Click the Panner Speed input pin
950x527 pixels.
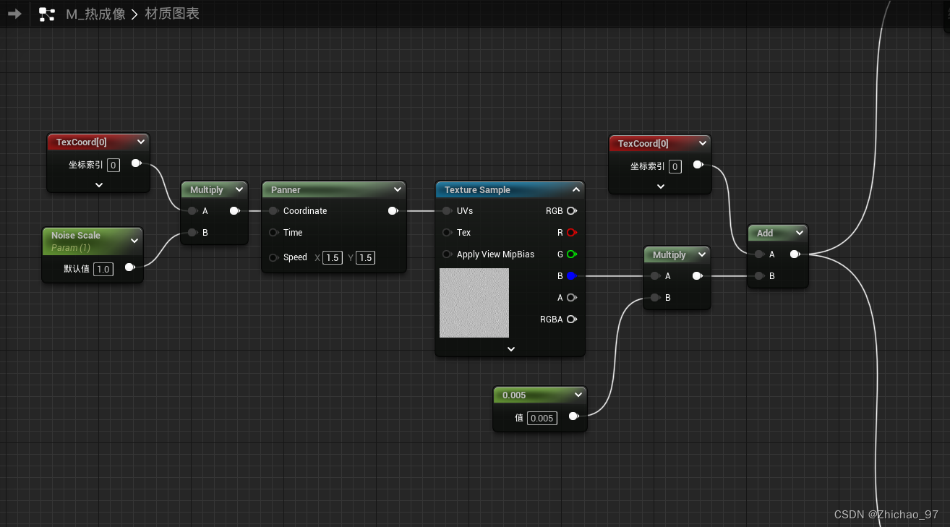pos(273,257)
